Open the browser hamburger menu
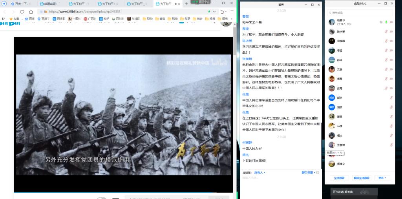402x199 pixels. (232, 12)
